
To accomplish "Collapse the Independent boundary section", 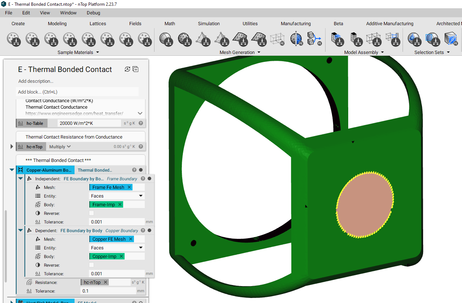I will (x=21, y=178).
